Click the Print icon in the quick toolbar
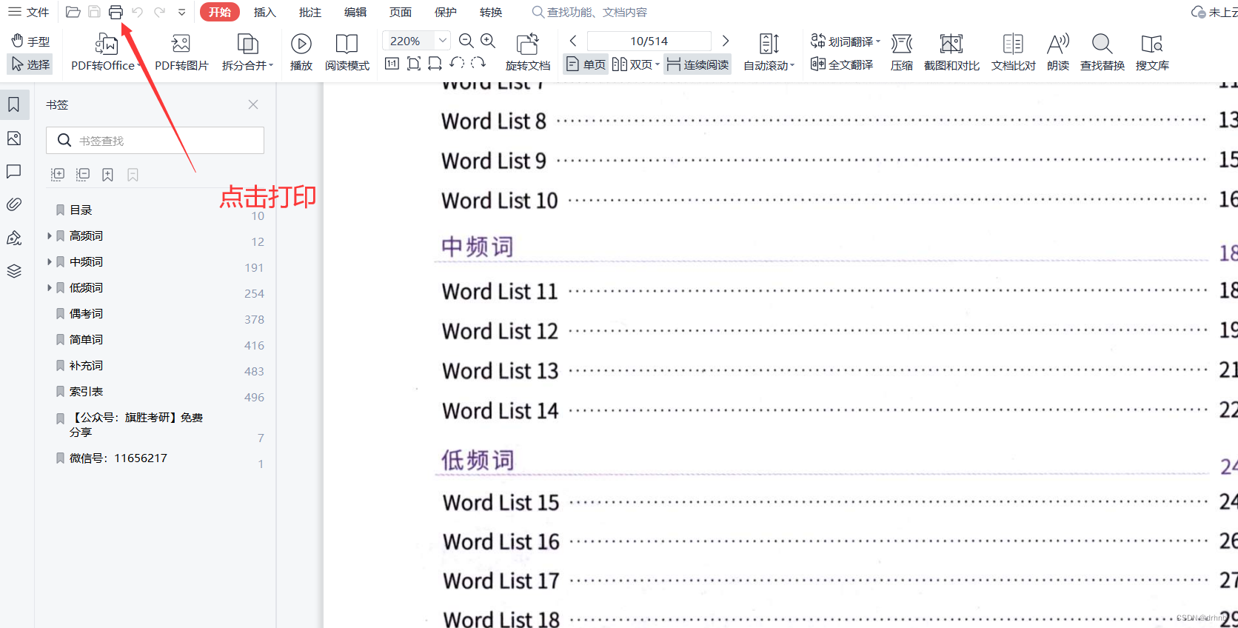 (x=116, y=12)
